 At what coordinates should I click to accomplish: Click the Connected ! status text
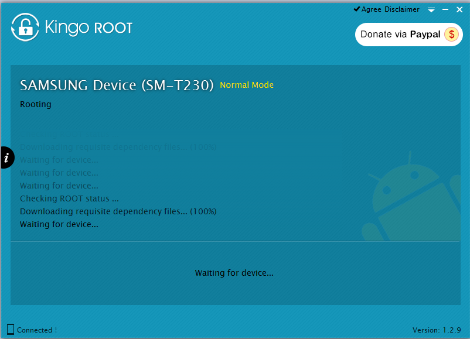37,330
